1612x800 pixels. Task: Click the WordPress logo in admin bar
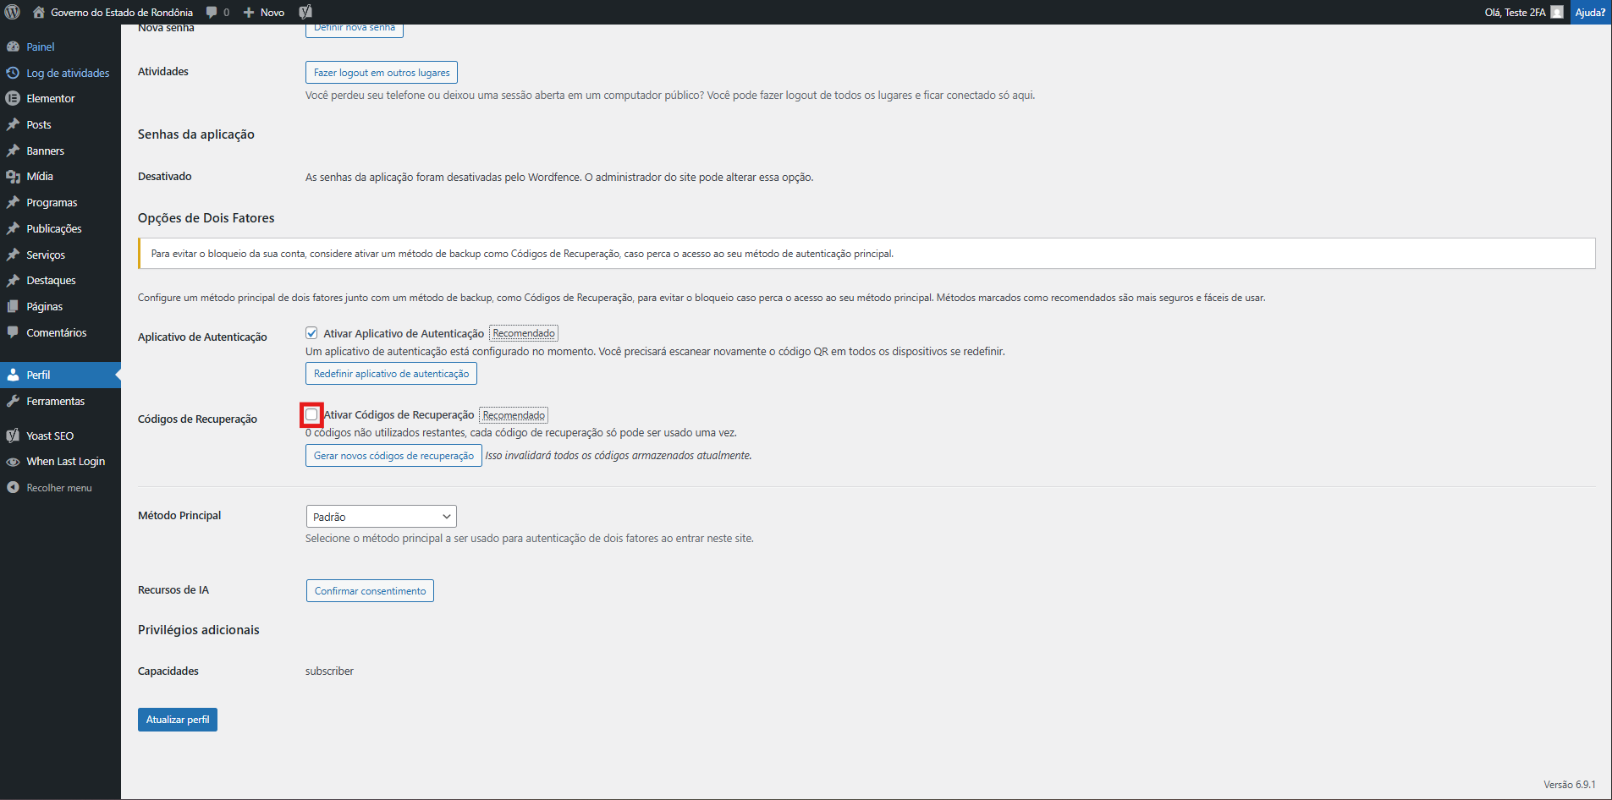coord(12,12)
